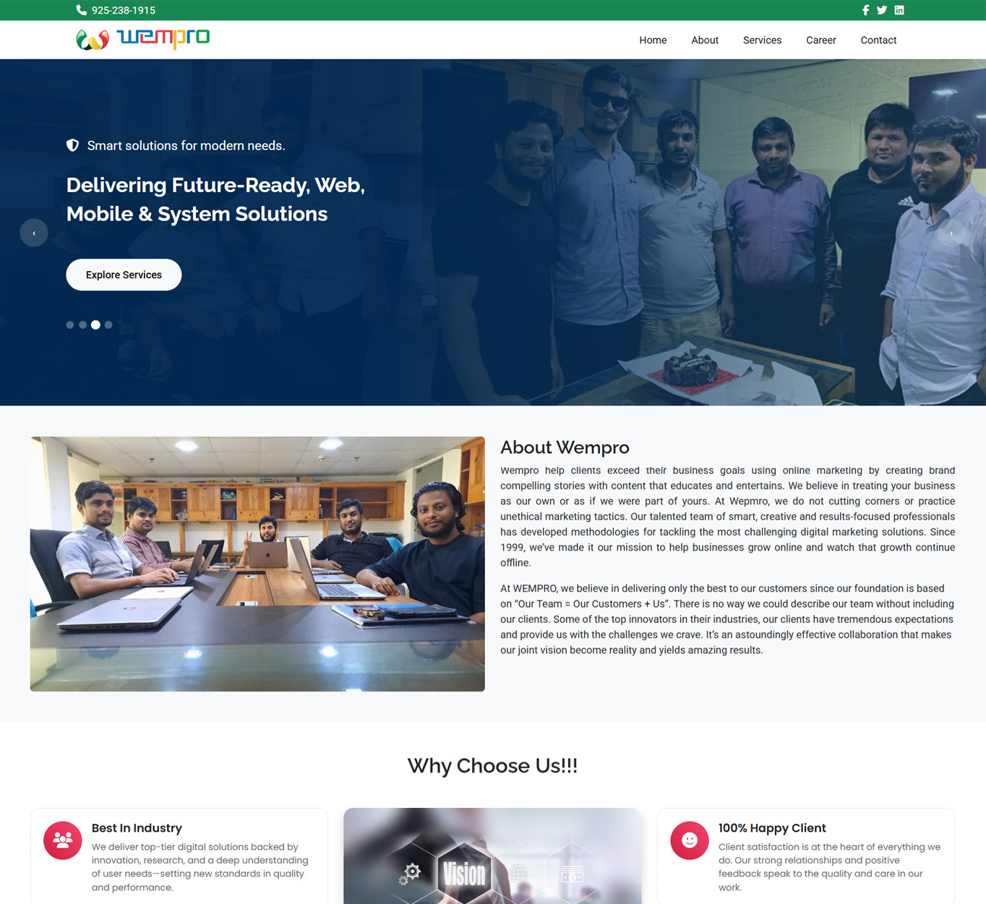The image size is (986, 904).
Task: Select the first carousel slide dot
Action: coord(70,325)
